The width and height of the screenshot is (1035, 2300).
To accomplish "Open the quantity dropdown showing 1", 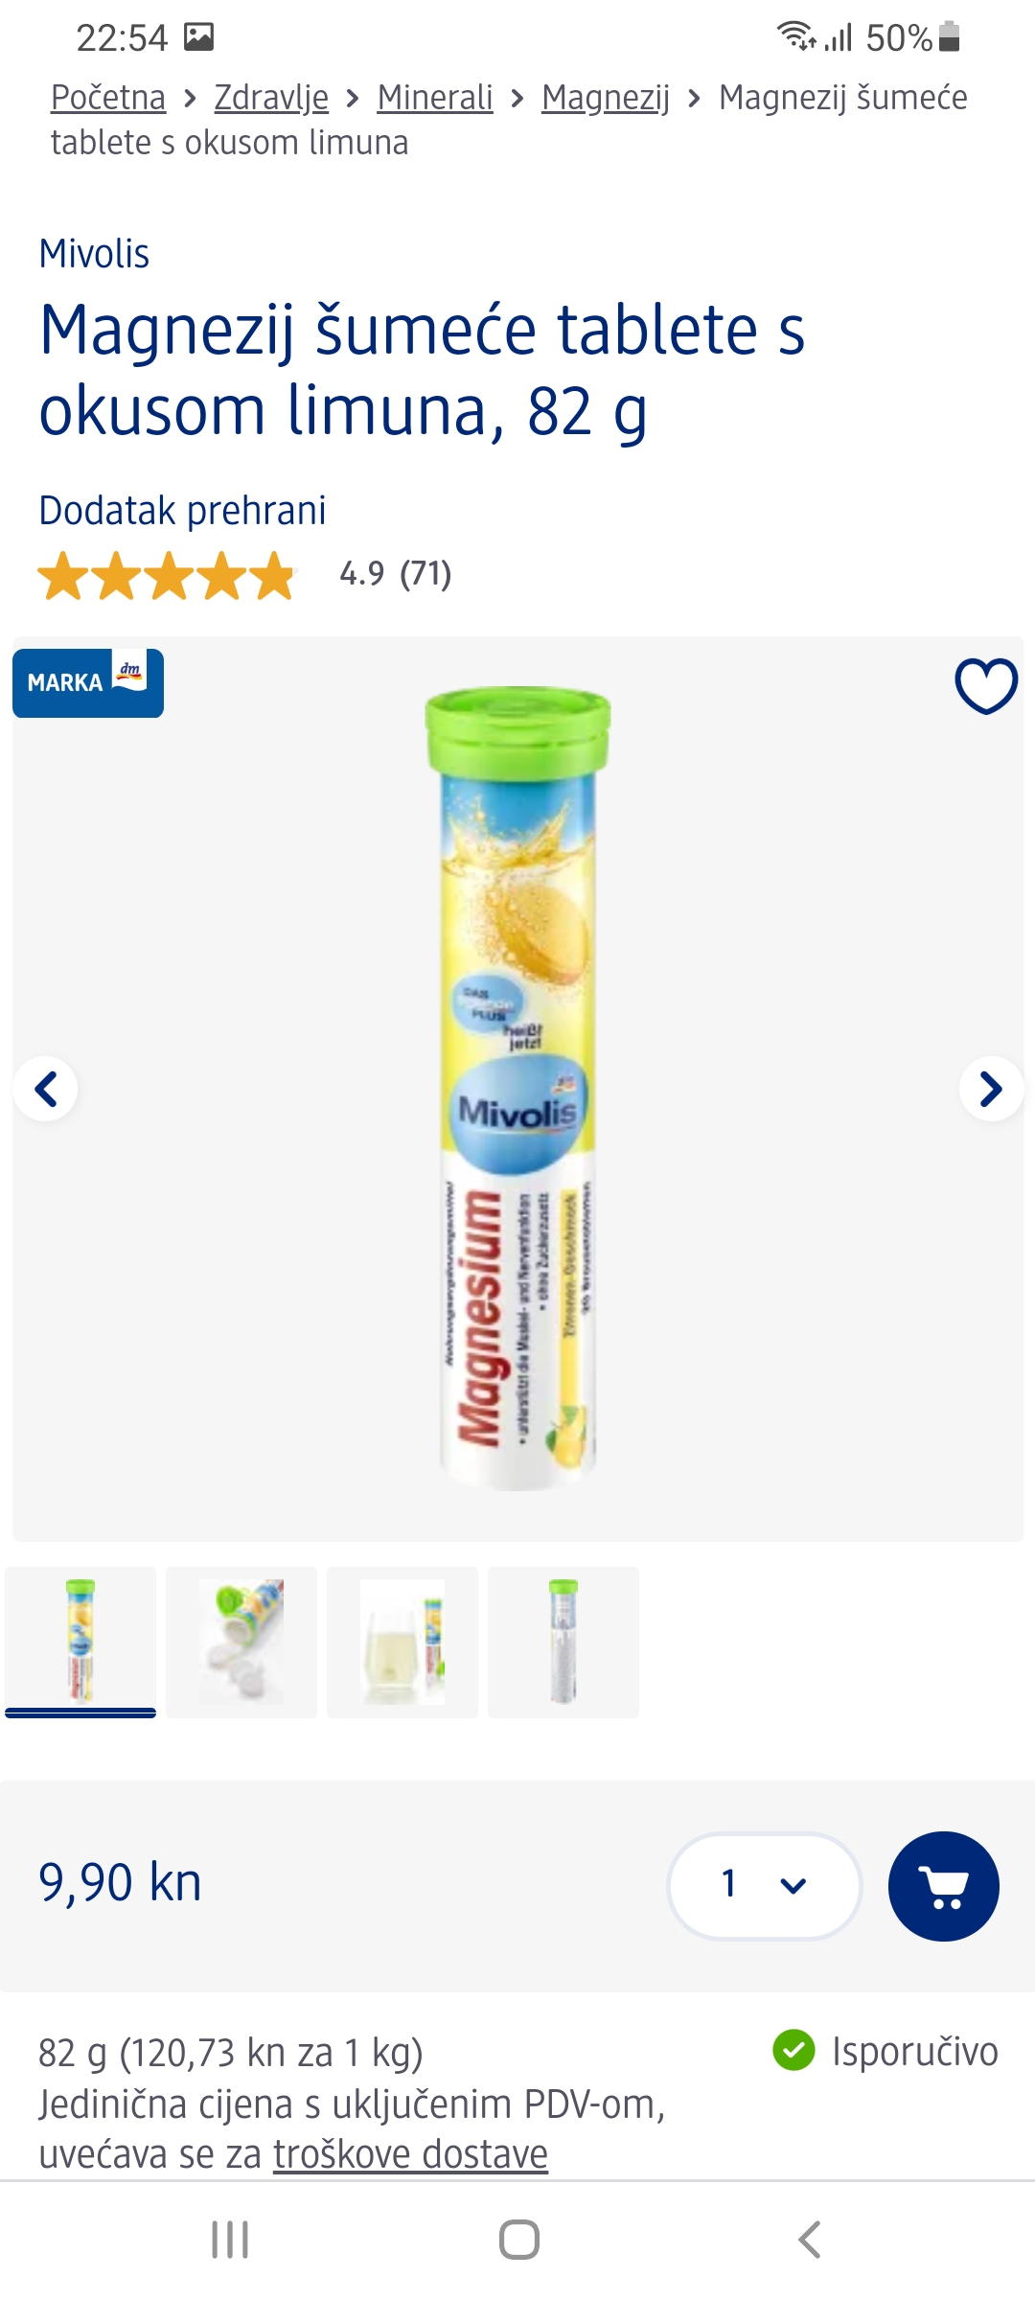I will click(765, 1886).
